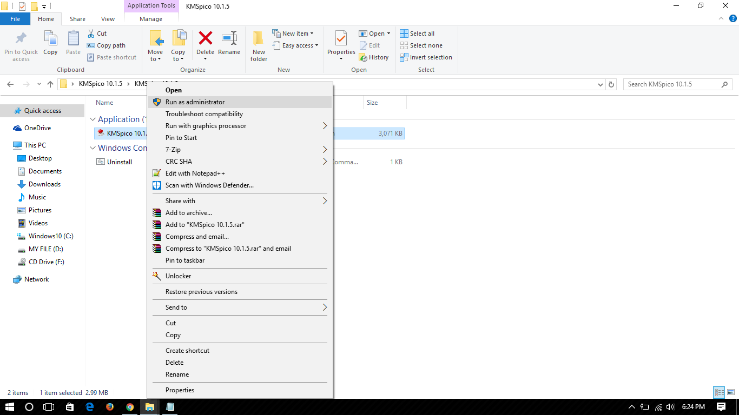The image size is (739, 415).
Task: Select Unlocker in the context menu
Action: click(178, 276)
